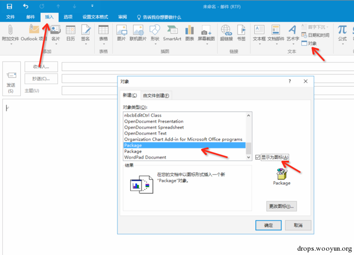Screen dimensions: 354x255
Task: Click the Undo arrow in title bar
Action: point(26,6)
